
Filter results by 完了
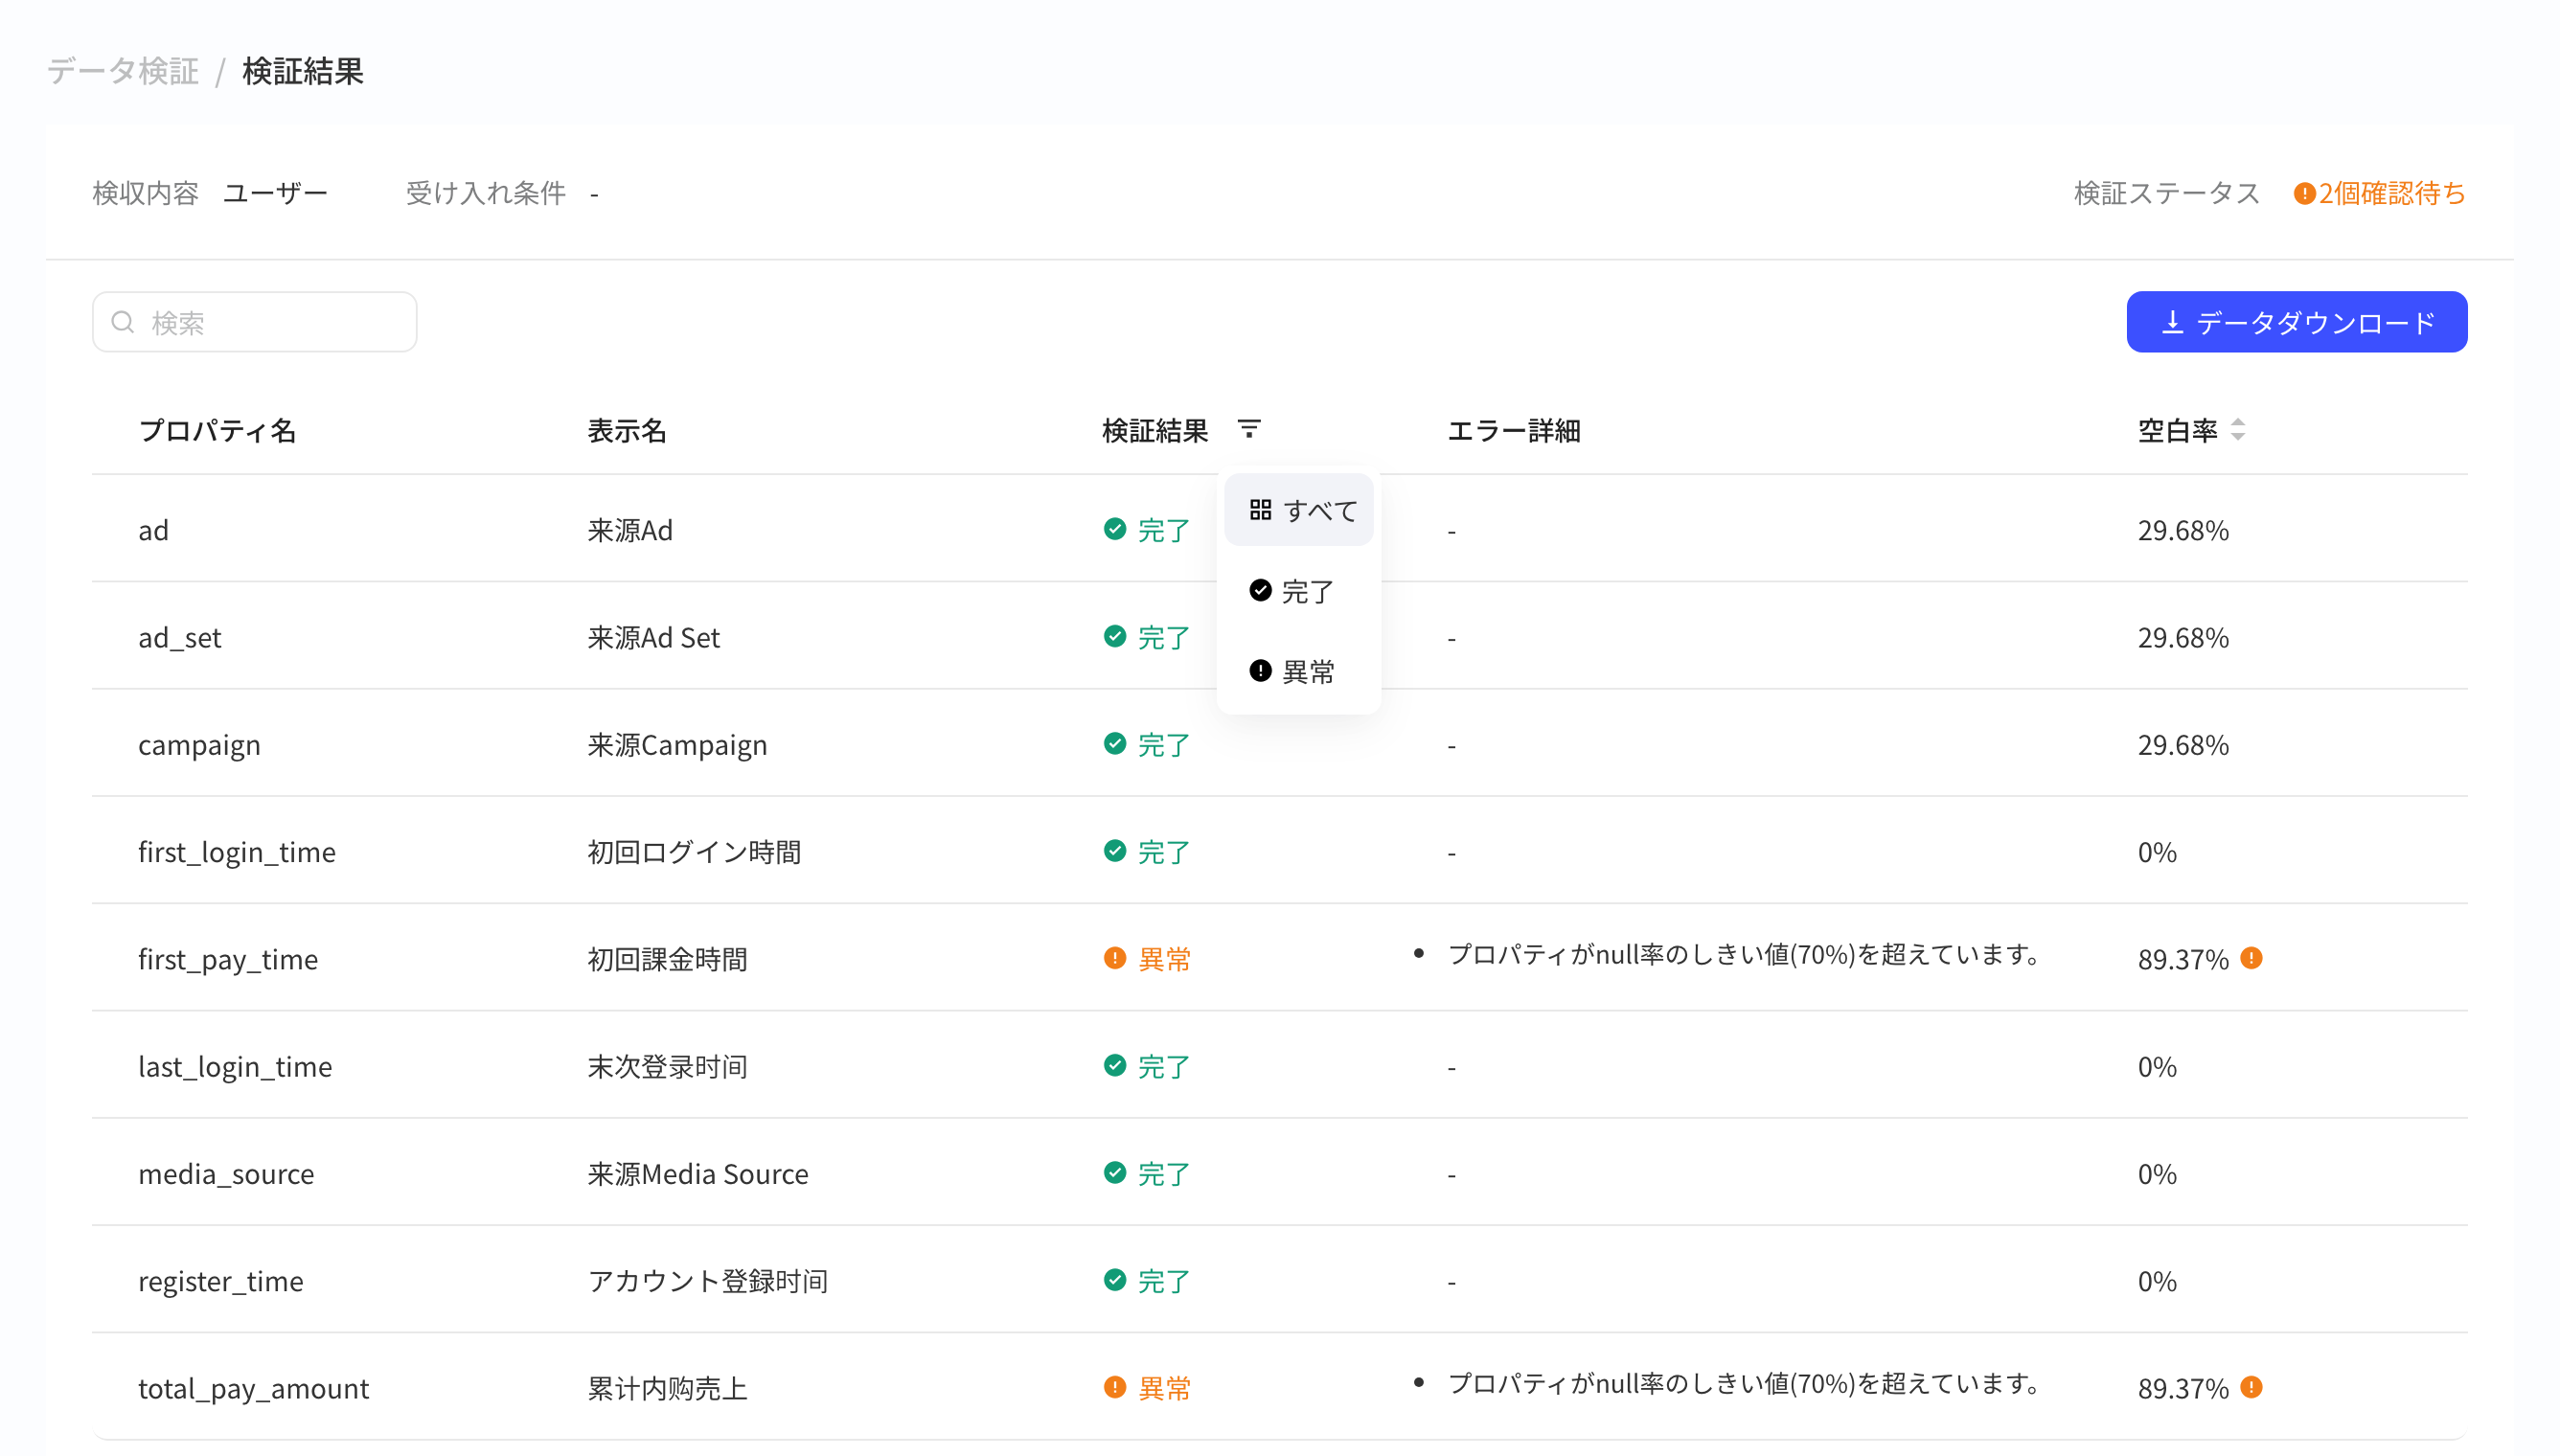coord(1299,591)
